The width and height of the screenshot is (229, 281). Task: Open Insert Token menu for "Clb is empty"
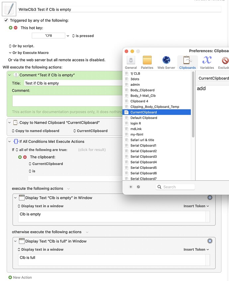195,206
